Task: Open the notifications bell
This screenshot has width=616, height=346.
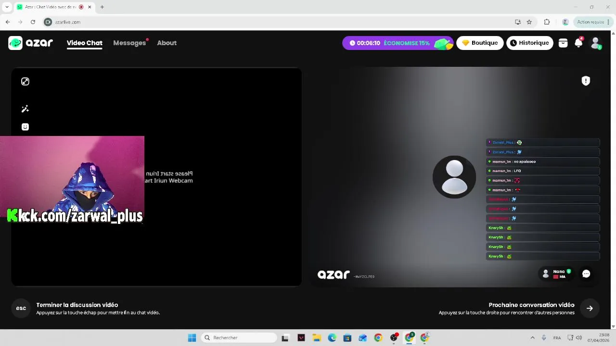Action: pyautogui.click(x=578, y=43)
